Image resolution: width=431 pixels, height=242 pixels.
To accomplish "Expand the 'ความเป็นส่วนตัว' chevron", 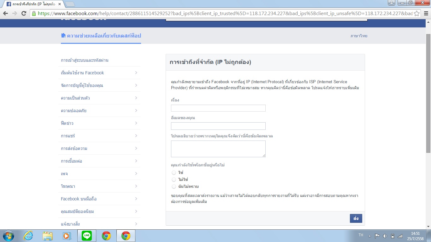I will click(x=136, y=98).
